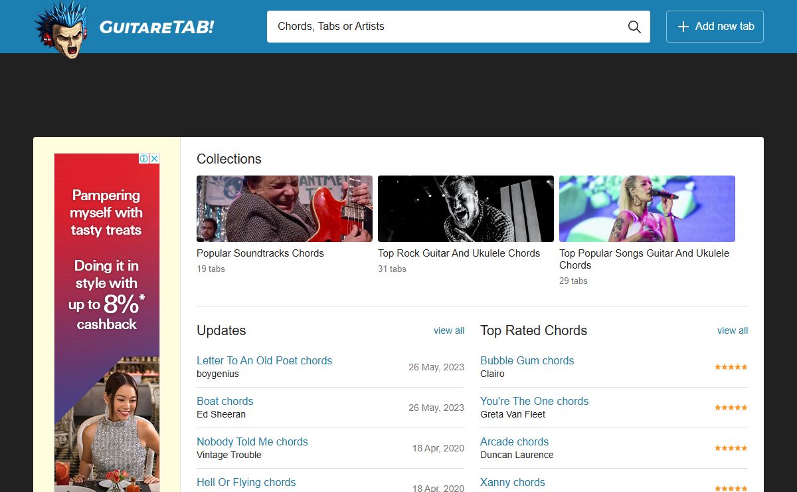Open the ad info icon
Screen dimensions: 797x492
coord(143,158)
